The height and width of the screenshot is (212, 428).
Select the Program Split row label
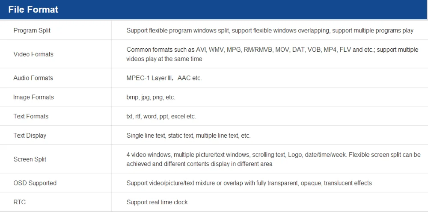coord(32,30)
